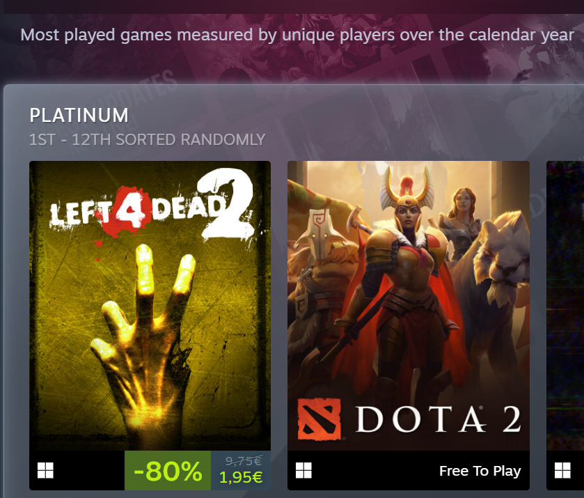Click the Free To Play label
Viewport: 584px width, 498px height.
(x=480, y=471)
